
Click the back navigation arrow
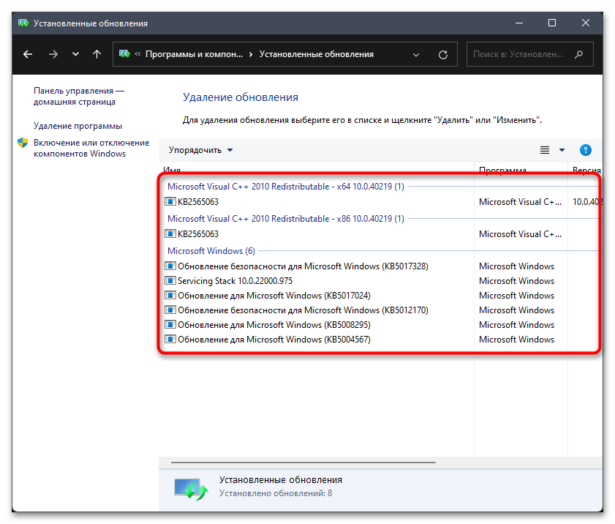(x=28, y=54)
